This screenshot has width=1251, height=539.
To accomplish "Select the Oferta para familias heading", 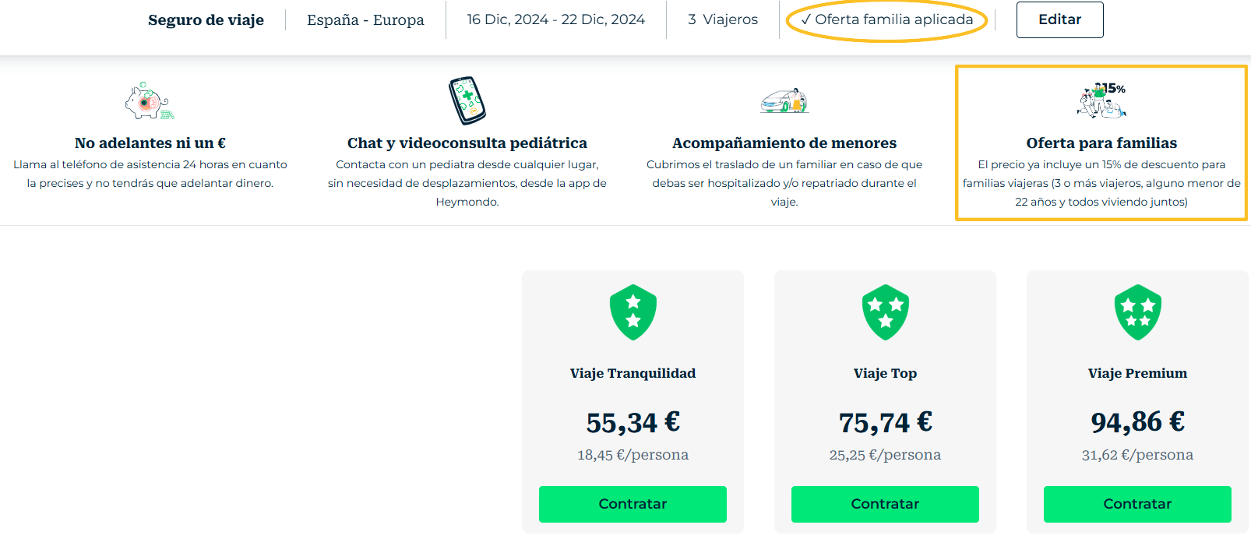I will click(x=1101, y=143).
